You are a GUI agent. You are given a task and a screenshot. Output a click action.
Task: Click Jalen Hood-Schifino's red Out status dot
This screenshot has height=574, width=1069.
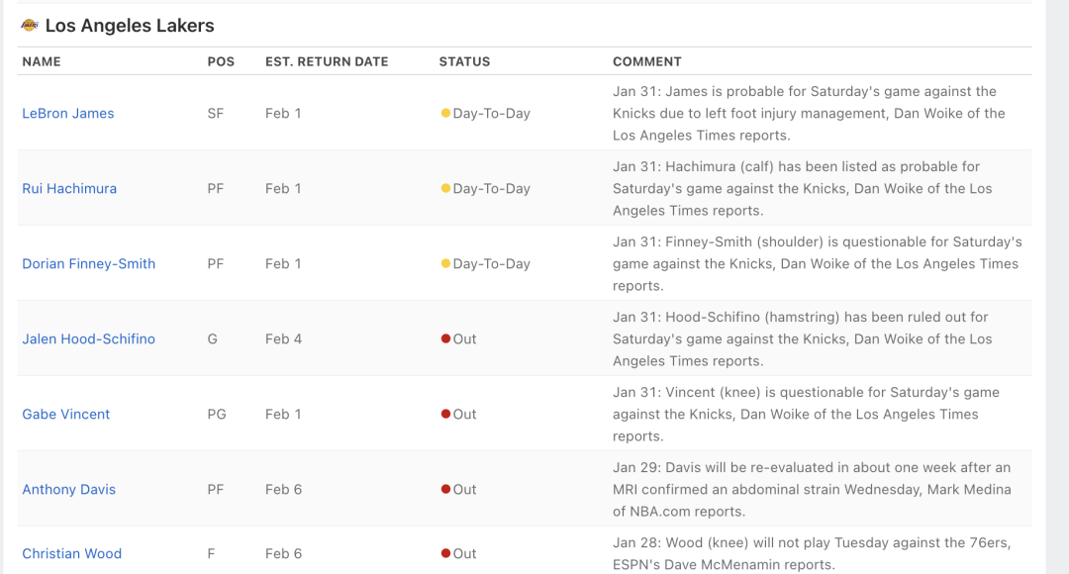(445, 338)
